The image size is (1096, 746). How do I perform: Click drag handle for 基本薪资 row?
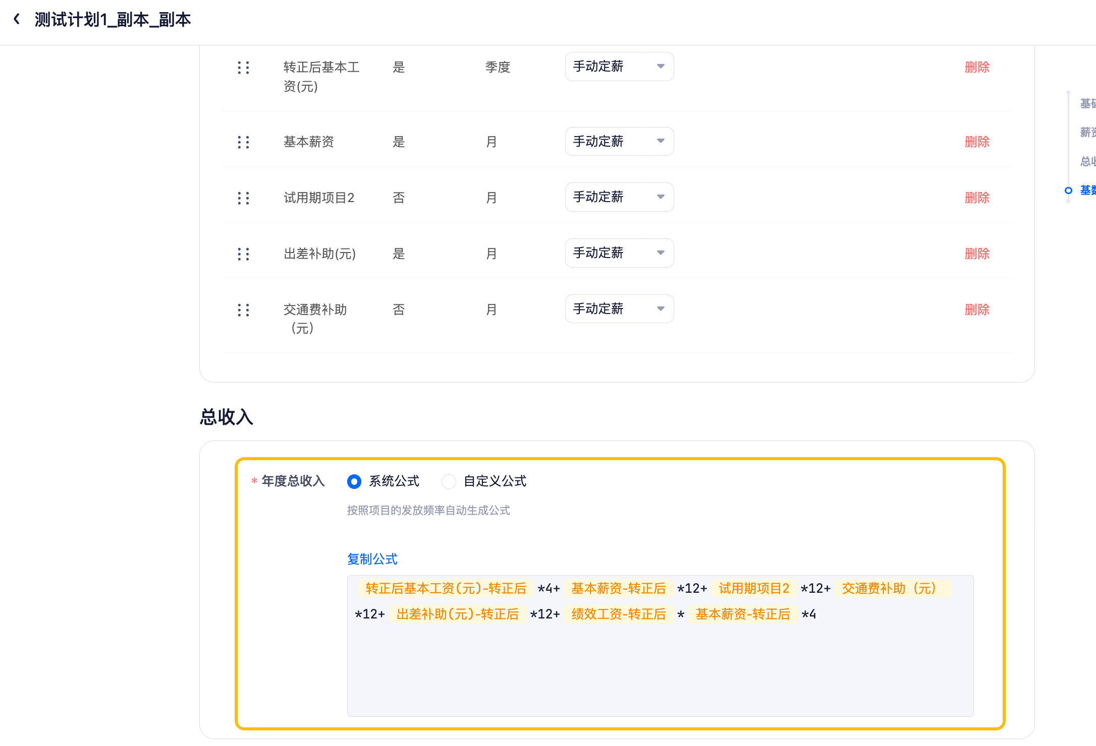pos(243,142)
